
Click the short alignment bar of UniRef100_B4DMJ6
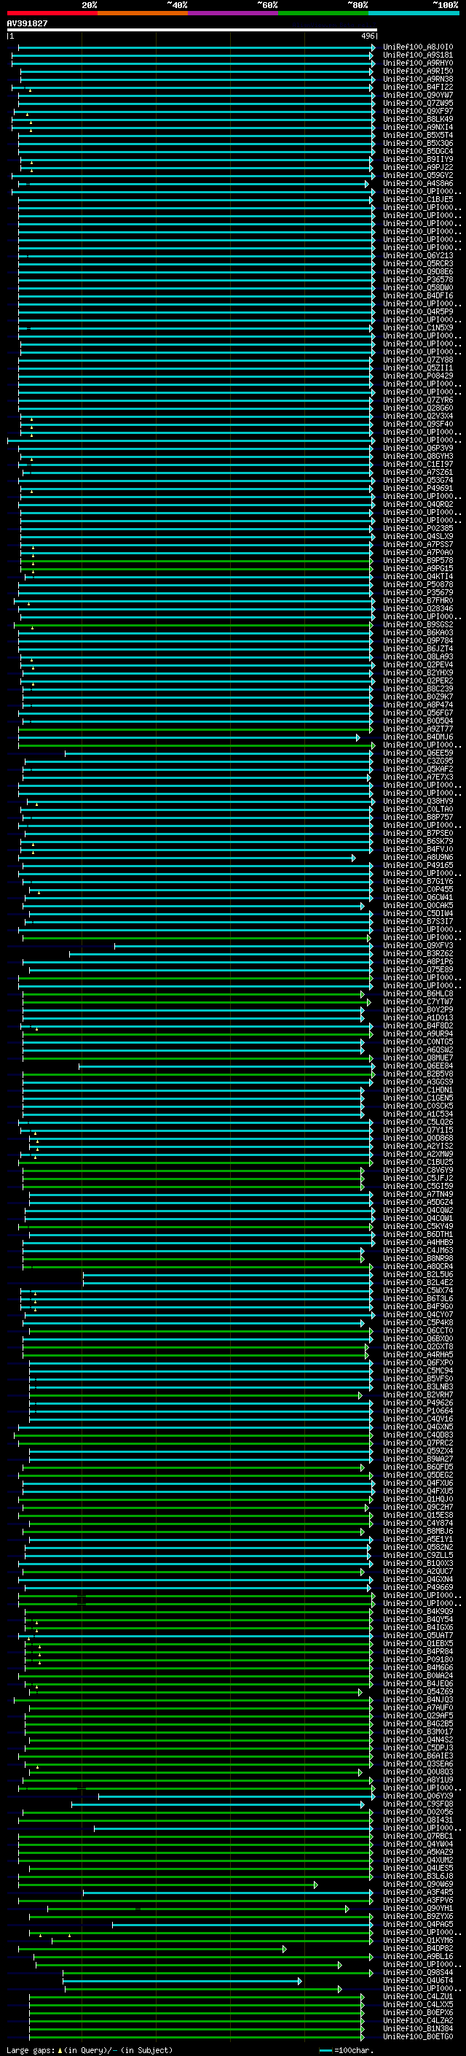click(x=189, y=737)
